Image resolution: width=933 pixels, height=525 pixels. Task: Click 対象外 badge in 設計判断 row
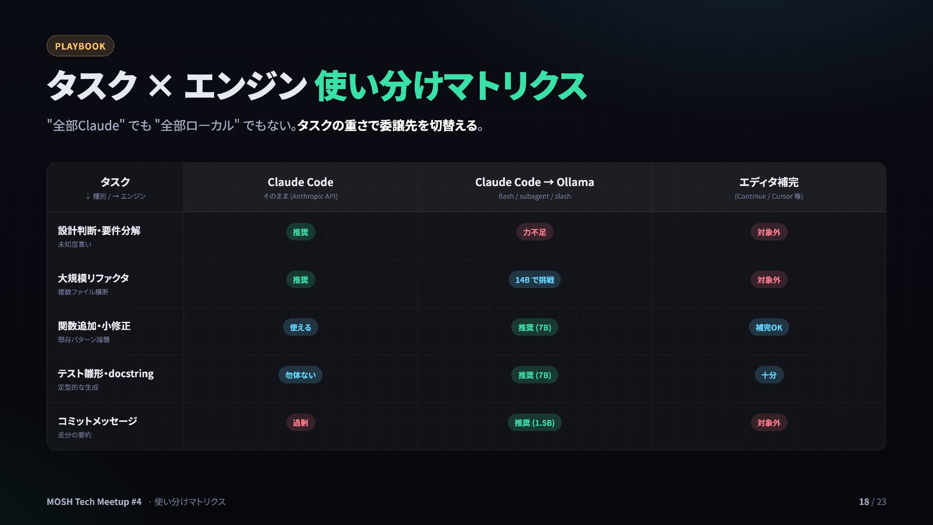click(x=769, y=232)
